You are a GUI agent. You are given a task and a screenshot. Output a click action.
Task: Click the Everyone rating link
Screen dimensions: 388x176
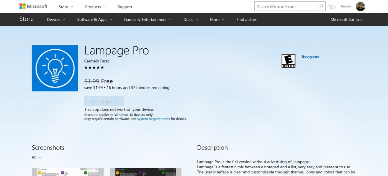[310, 56]
